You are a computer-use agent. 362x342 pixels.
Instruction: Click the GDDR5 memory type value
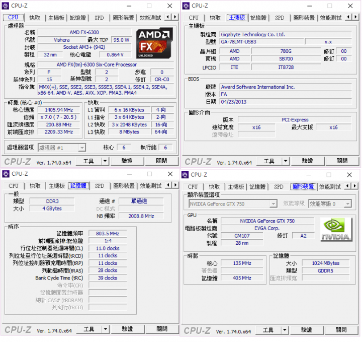pos(325,270)
